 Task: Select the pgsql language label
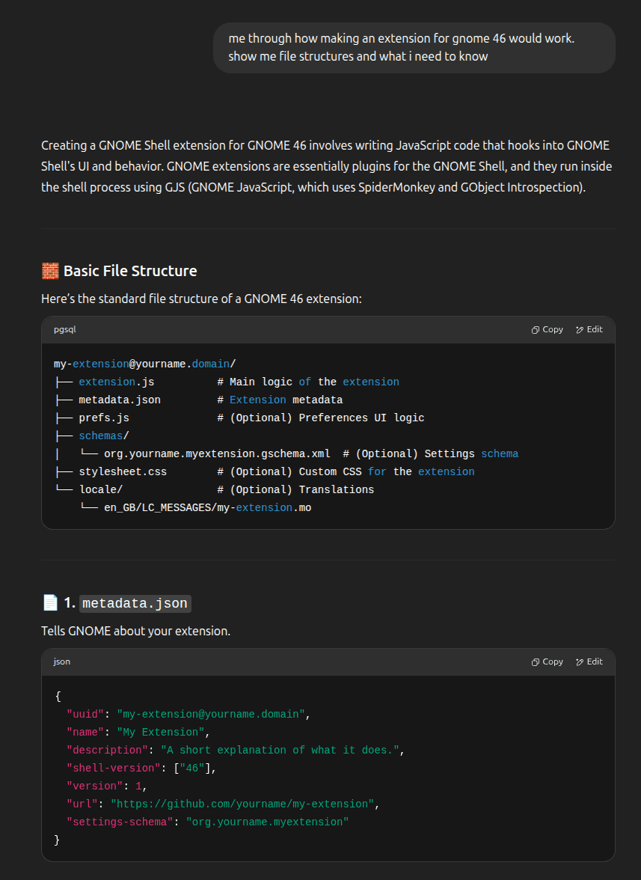coord(64,329)
